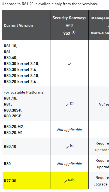Open footnote (2) in the Scalable Platforms row
The width and height of the screenshot is (109, 192).
pos(72,103)
